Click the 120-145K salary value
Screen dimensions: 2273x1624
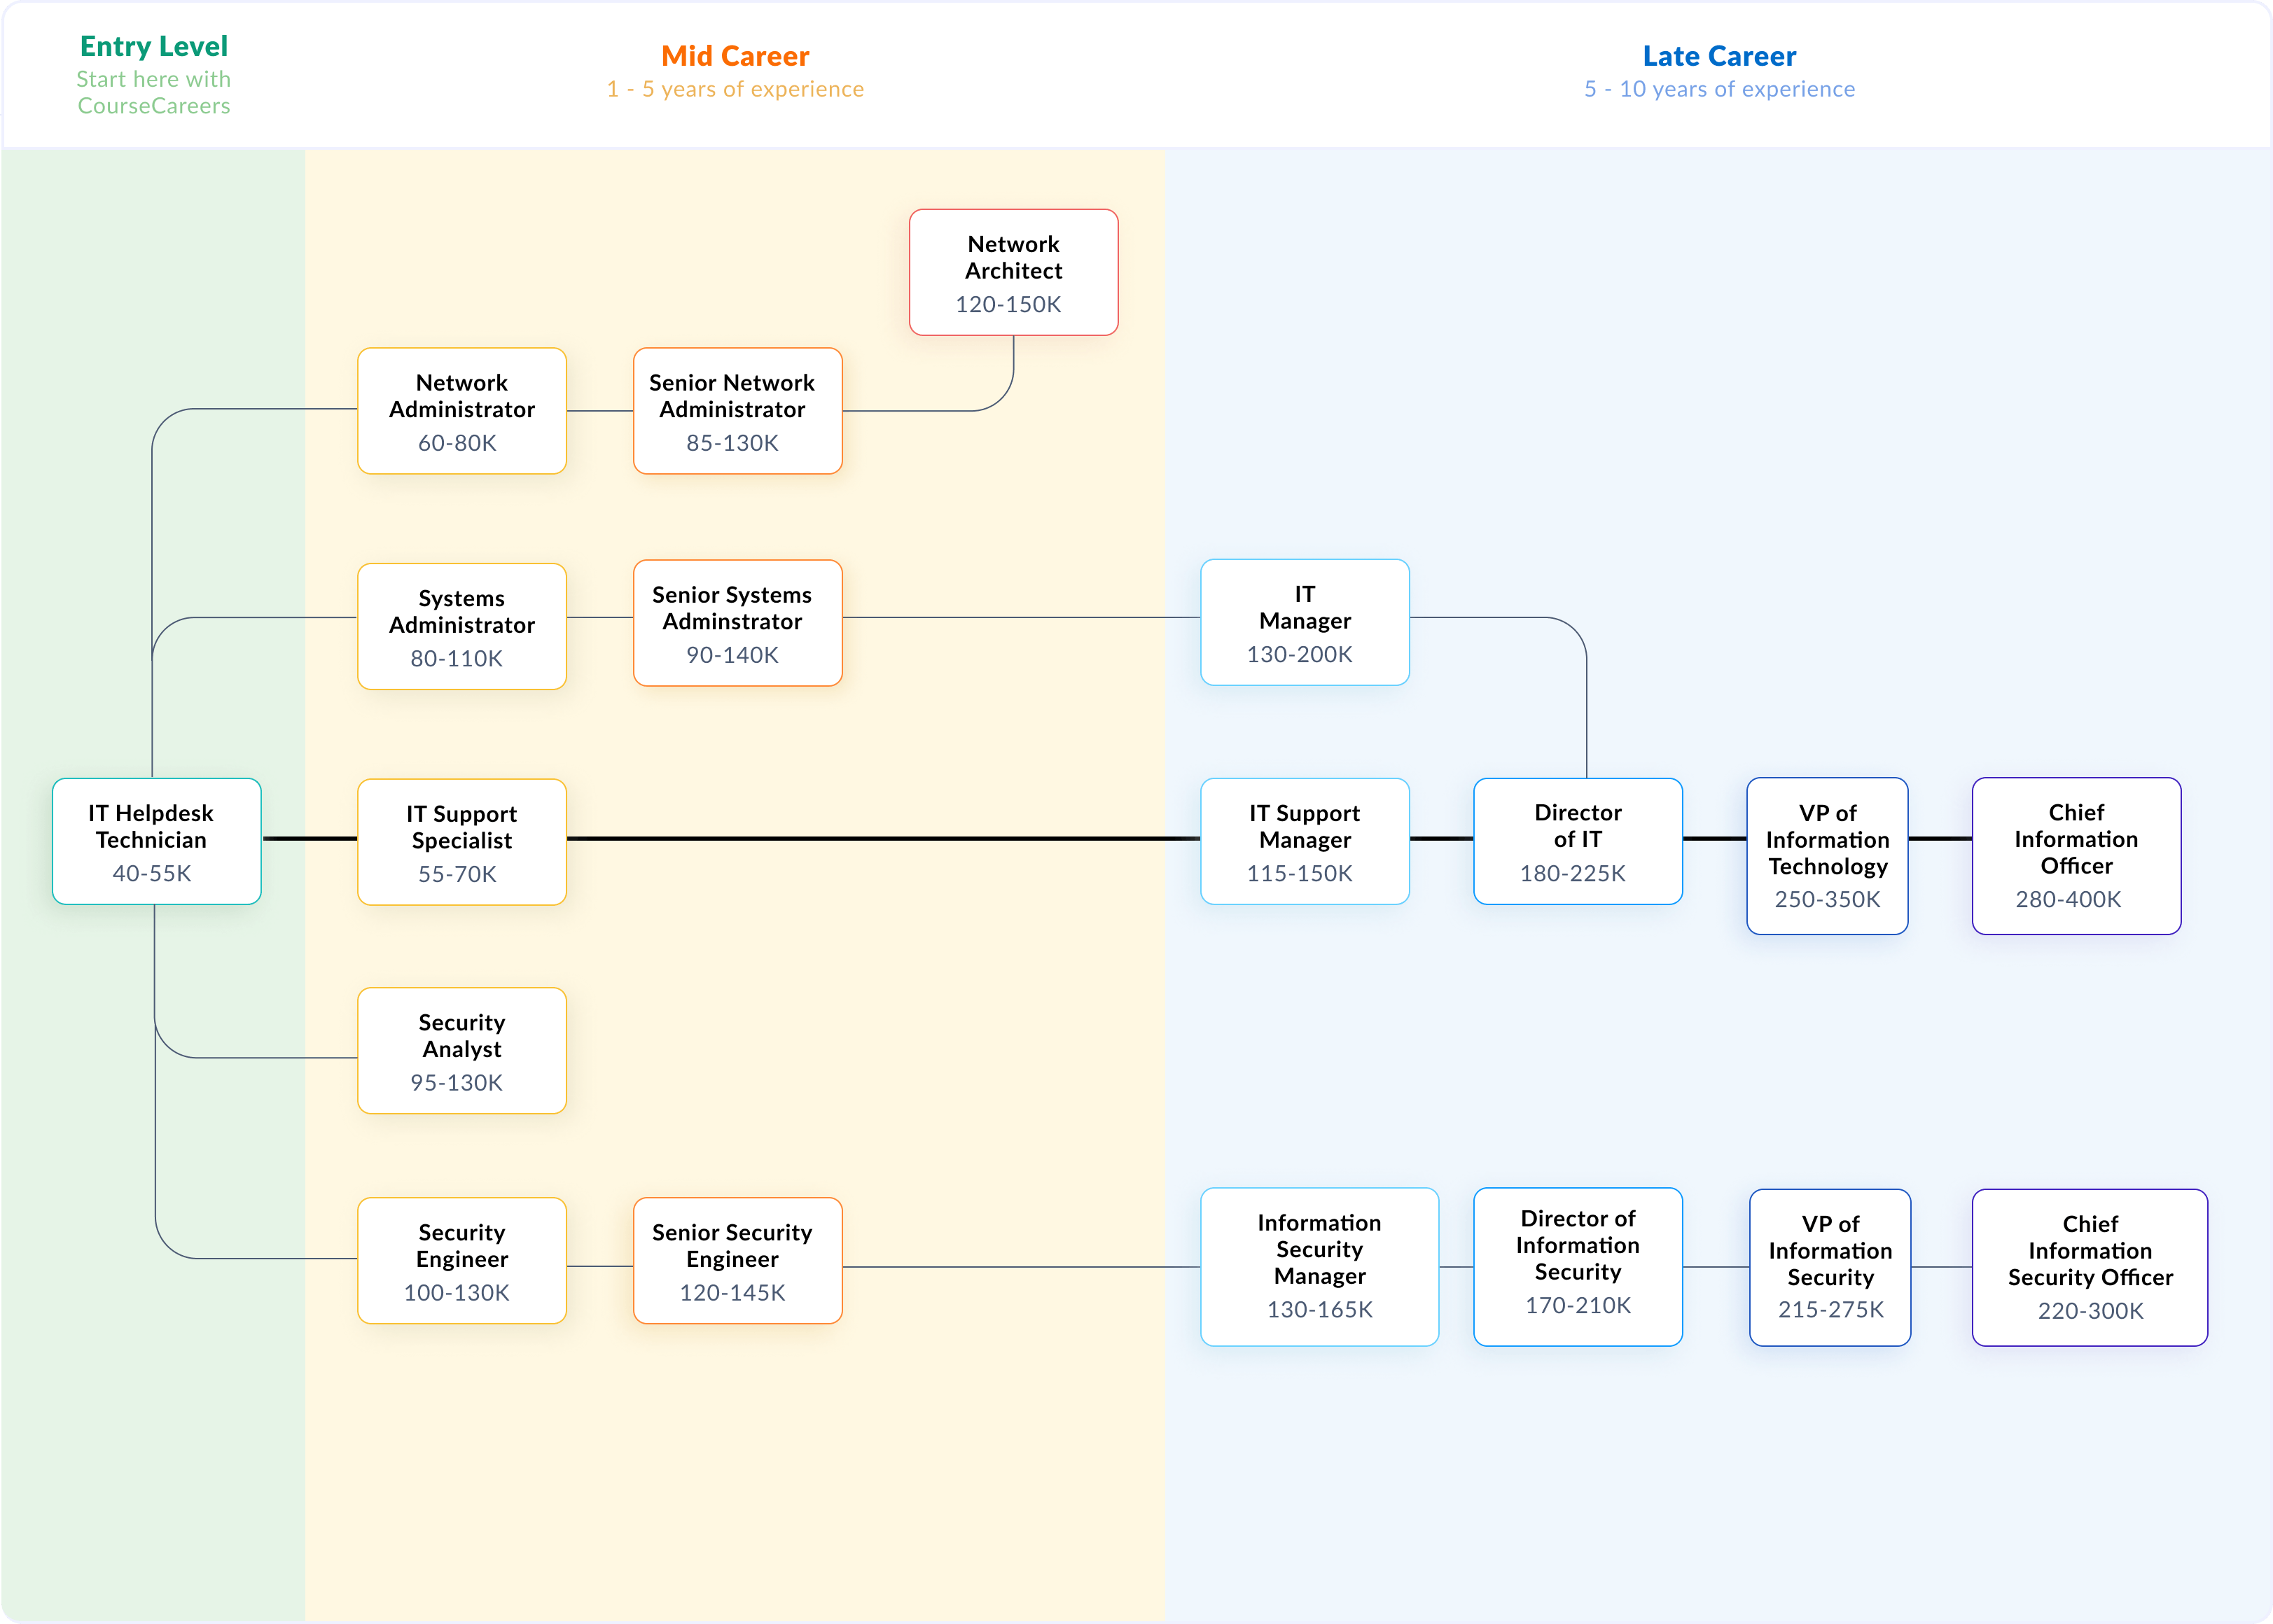click(732, 1293)
